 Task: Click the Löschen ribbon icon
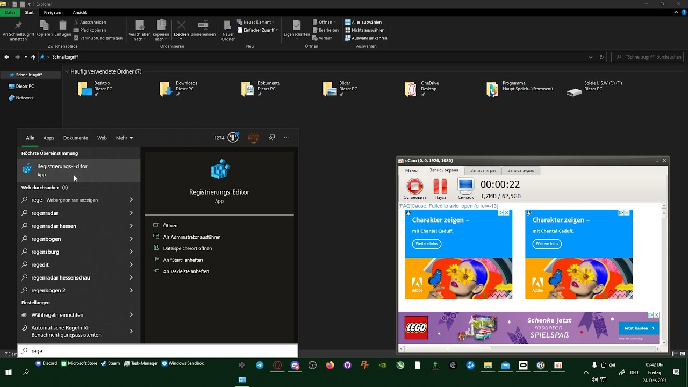[181, 29]
